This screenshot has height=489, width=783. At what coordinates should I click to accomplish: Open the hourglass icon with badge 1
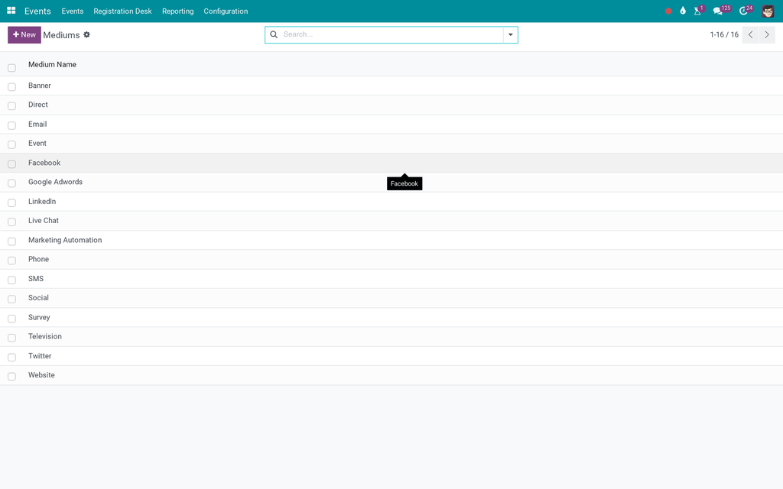(x=699, y=11)
